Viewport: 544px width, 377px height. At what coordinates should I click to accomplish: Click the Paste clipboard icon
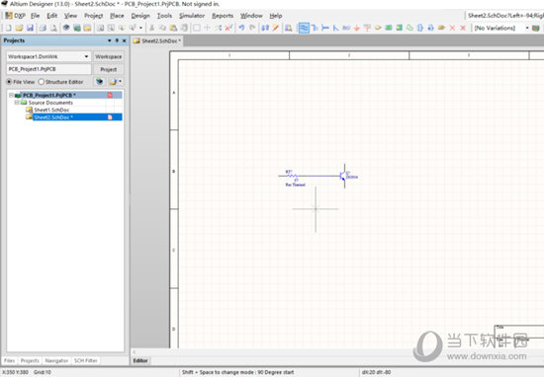pyautogui.click(x=173, y=28)
